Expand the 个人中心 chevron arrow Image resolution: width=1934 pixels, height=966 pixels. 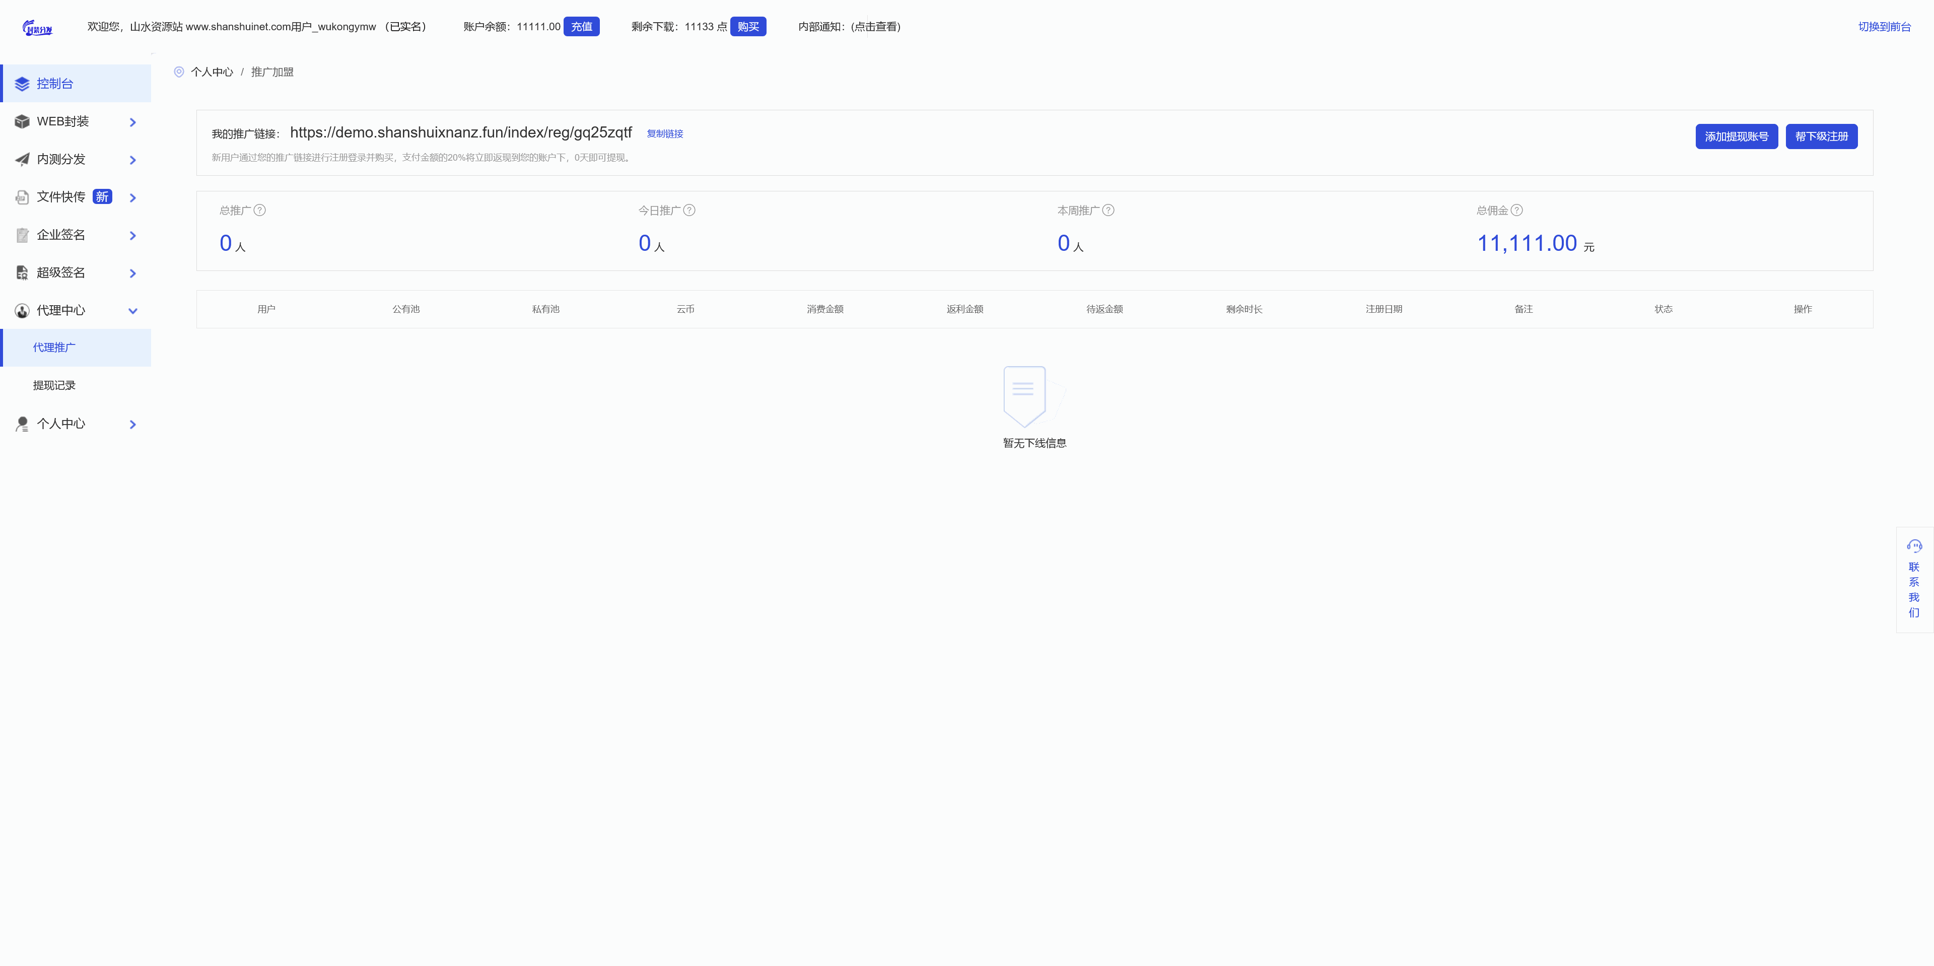[x=133, y=424]
